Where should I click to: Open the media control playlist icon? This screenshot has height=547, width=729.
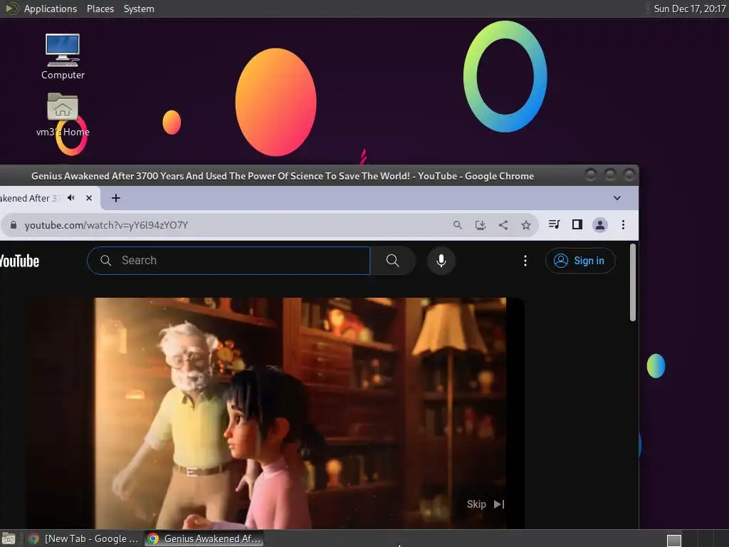[x=554, y=224]
